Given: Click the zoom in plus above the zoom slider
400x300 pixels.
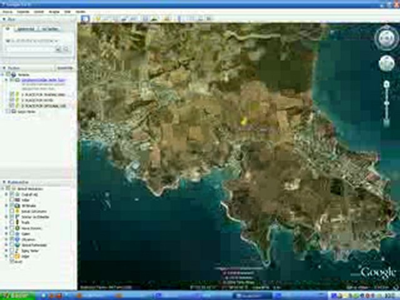Looking at the screenshot, I should pyautogui.click(x=386, y=84).
